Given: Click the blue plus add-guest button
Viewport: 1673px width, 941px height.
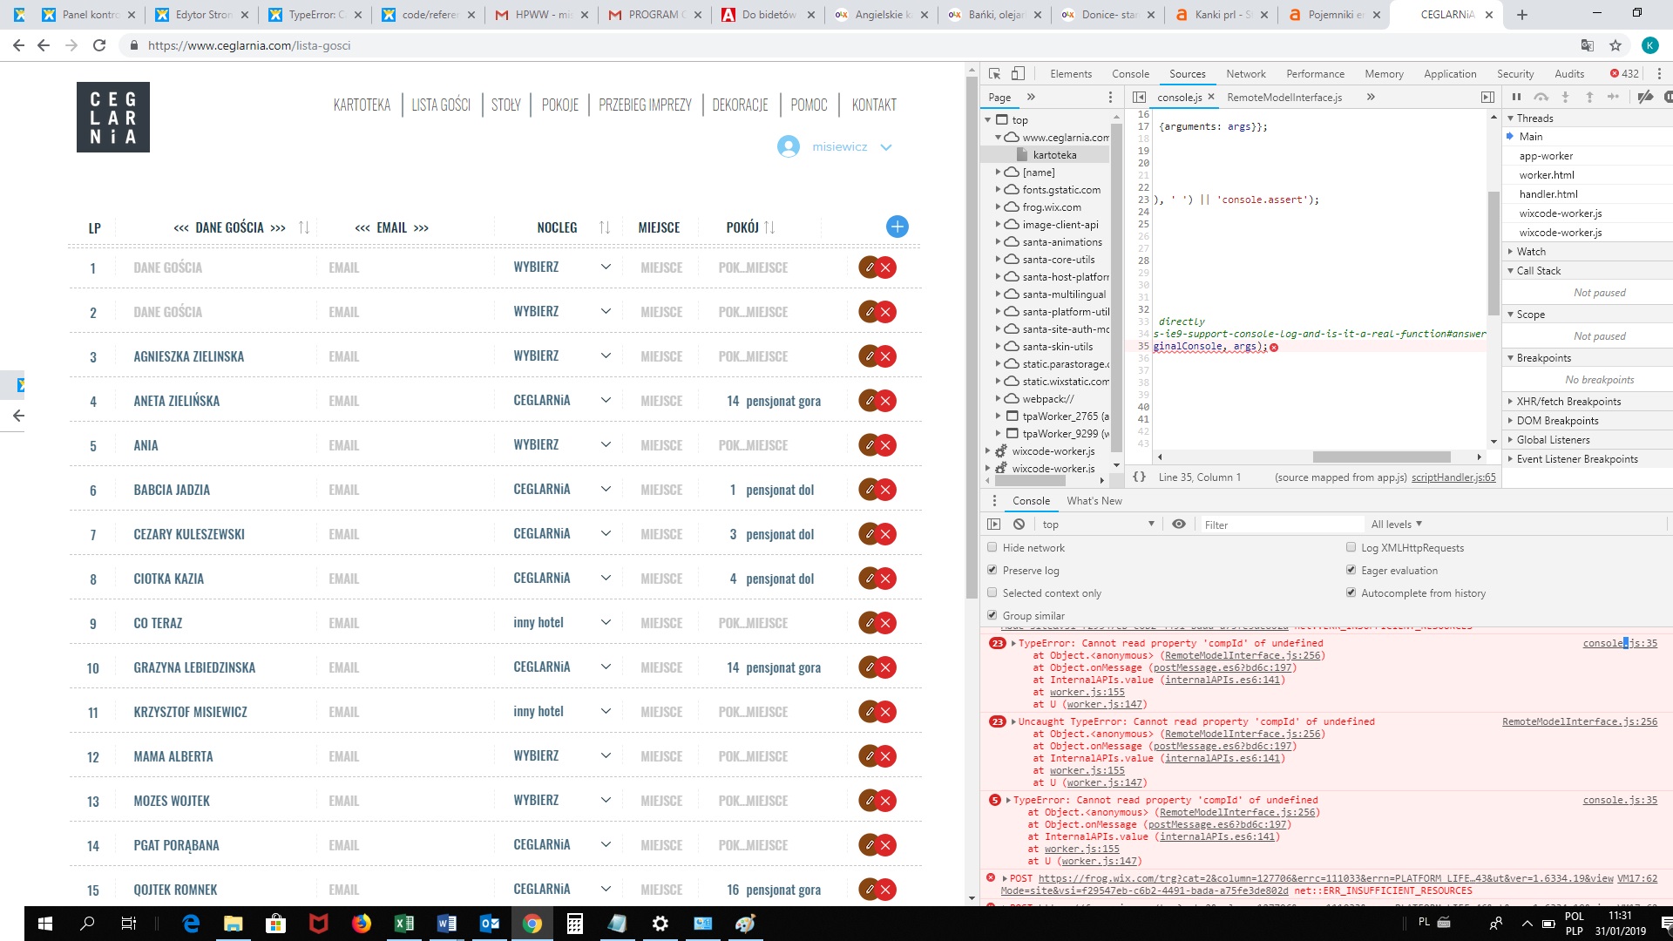Looking at the screenshot, I should click(897, 227).
